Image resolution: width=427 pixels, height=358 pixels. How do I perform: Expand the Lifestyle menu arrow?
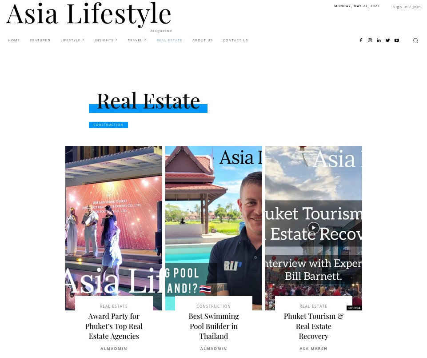coord(84,40)
